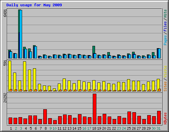Click the green day 3 axis label
Image resolution: width=169 pixels, height=132 pixels.
tap(21, 128)
